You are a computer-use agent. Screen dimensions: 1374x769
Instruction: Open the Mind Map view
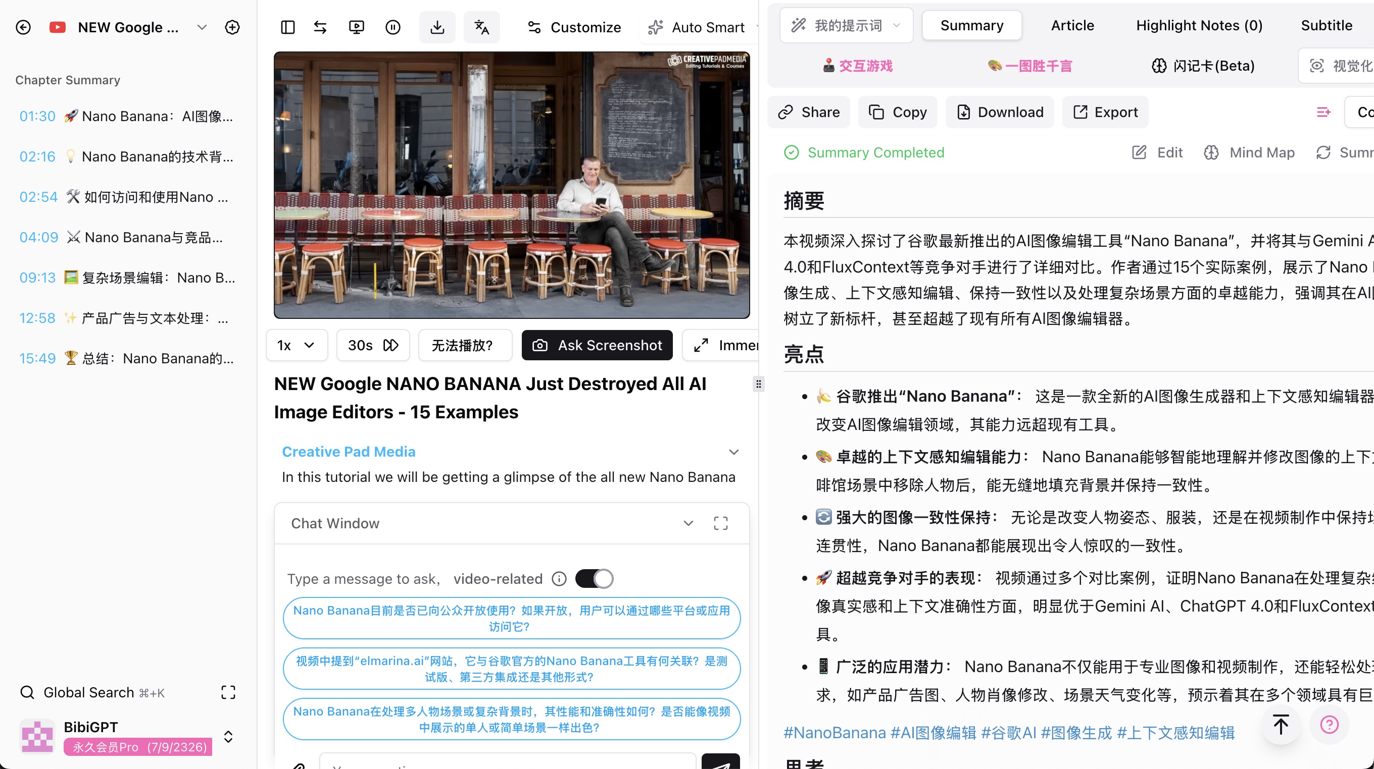(x=1250, y=152)
